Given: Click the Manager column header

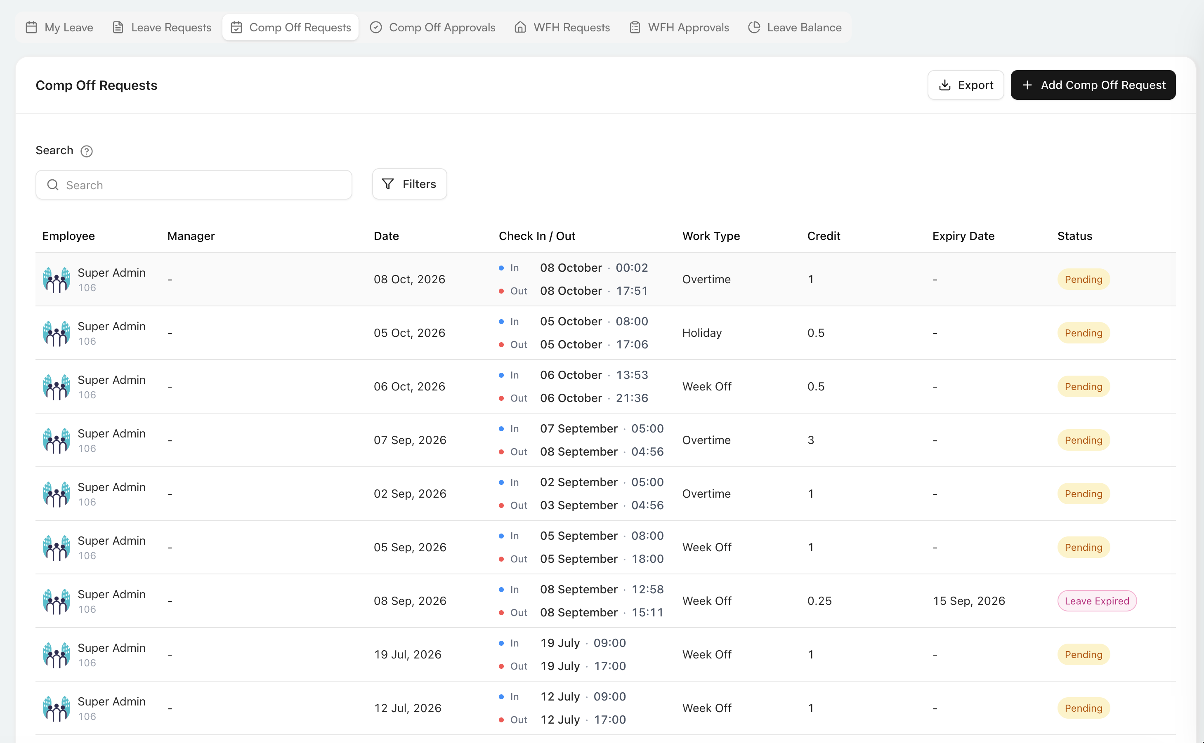Looking at the screenshot, I should coord(191,236).
